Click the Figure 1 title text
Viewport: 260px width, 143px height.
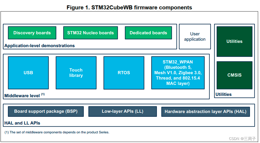pos(129,7)
